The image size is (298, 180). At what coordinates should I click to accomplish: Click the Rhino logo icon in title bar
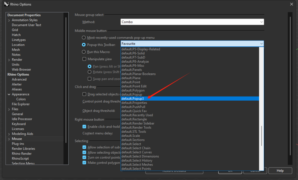[x=6, y=4]
